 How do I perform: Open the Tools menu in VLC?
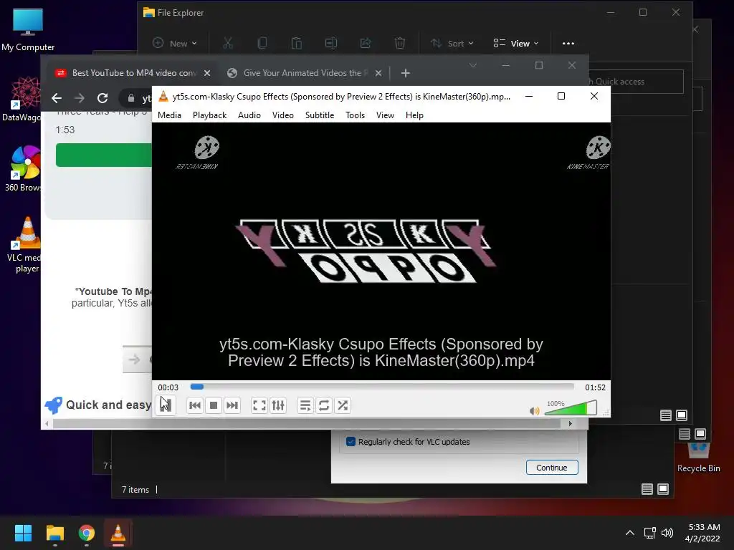[355, 115]
